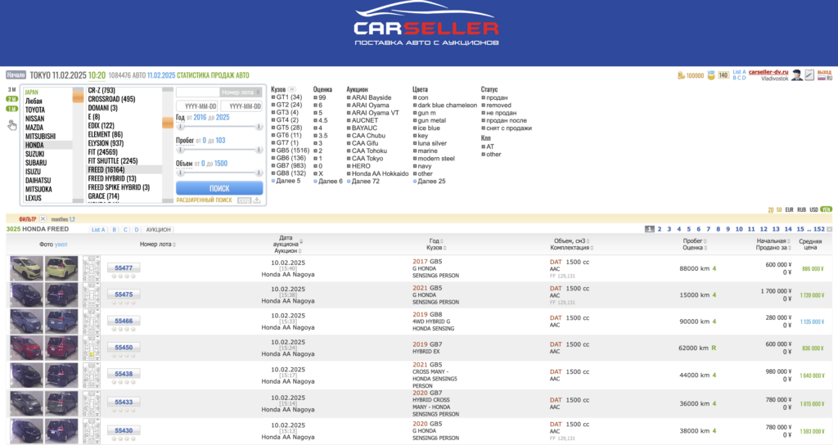Open auction sheet icon for lot 55466

pyautogui.click(x=92, y=321)
